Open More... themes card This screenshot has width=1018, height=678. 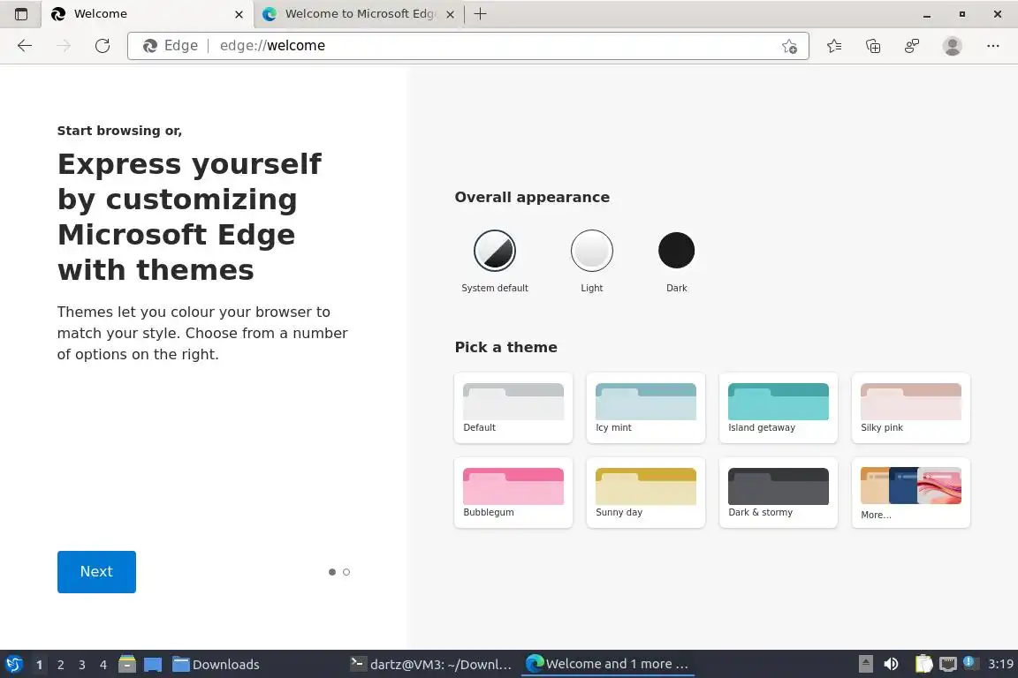click(x=911, y=493)
